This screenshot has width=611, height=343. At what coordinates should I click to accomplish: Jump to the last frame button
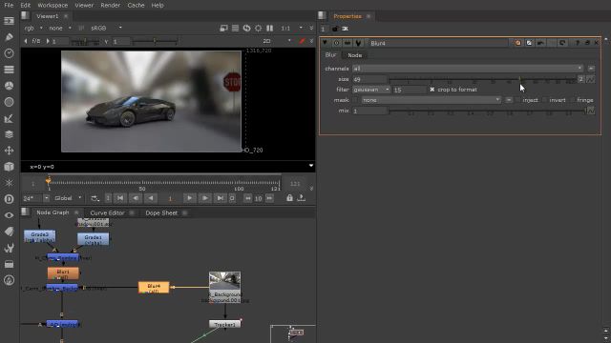221,198
